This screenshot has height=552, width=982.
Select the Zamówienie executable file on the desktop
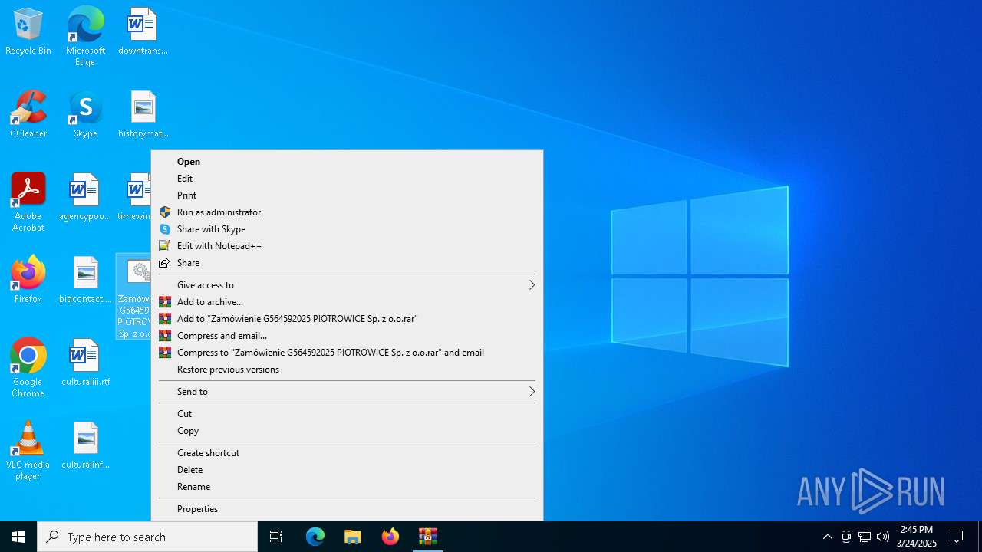(x=133, y=297)
